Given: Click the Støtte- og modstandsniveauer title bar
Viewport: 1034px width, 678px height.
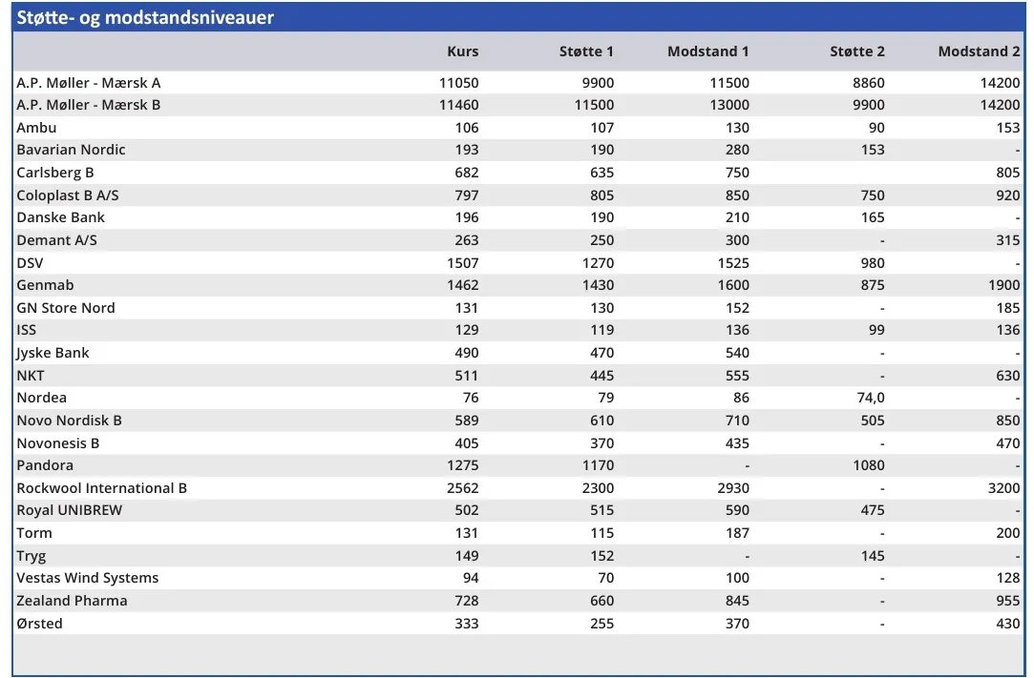Looking at the screenshot, I should point(145,17).
